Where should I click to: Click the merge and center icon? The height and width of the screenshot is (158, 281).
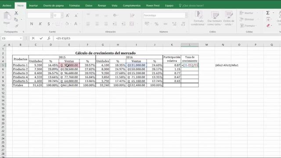click(x=132, y=24)
